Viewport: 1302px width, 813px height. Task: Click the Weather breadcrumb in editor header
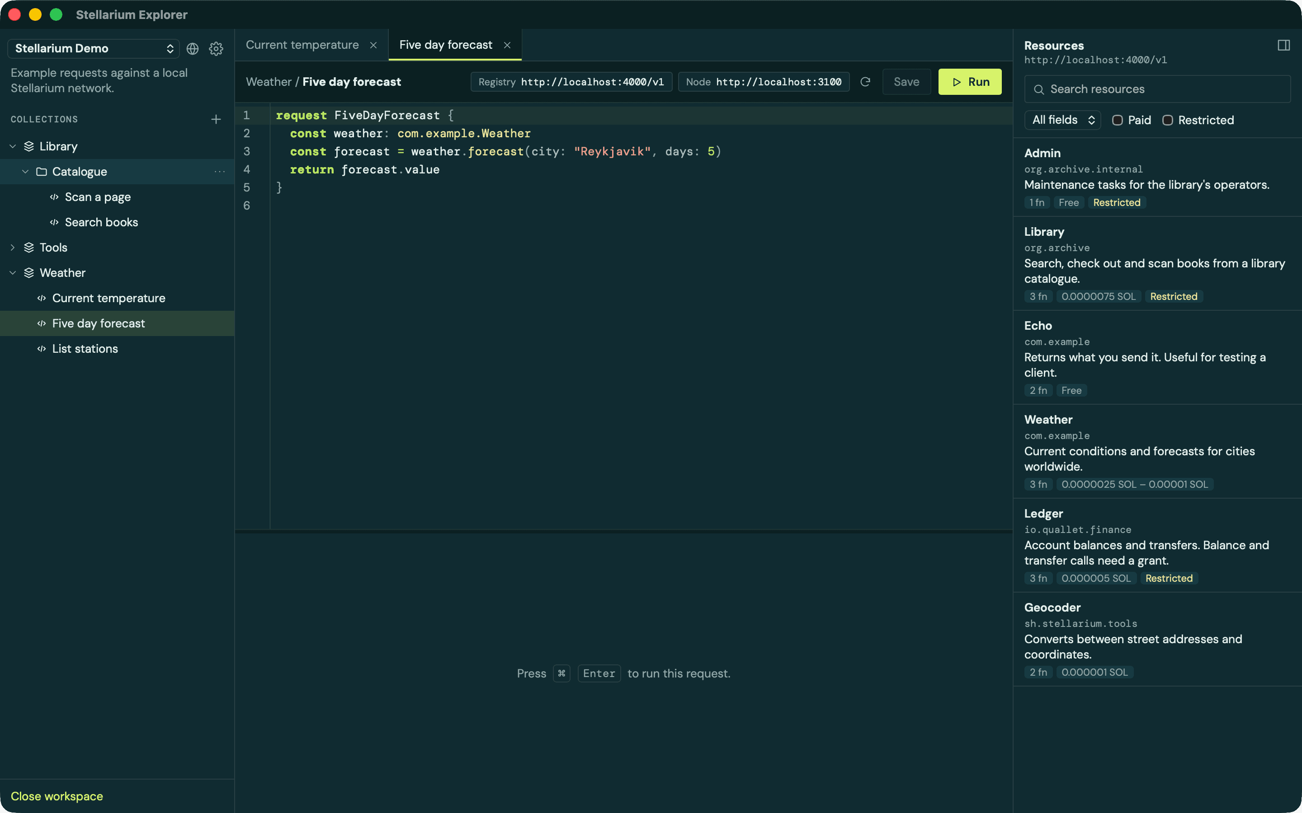269,82
